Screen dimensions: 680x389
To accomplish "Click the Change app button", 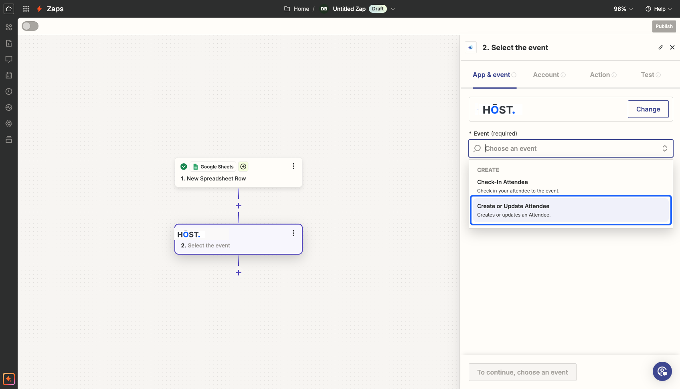I will pos(648,109).
